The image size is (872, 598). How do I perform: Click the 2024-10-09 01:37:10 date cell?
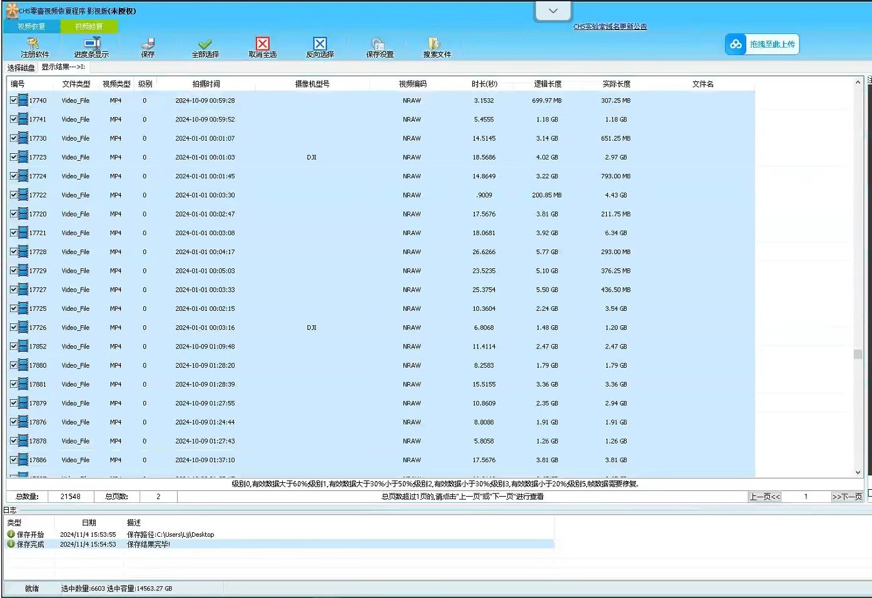205,460
